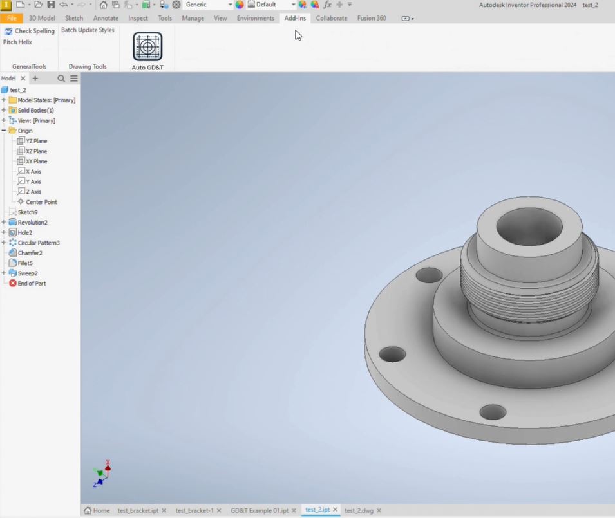Viewport: 615px width, 518px height.
Task: Switch to the 3D Model ribbon tab
Action: pyautogui.click(x=42, y=18)
